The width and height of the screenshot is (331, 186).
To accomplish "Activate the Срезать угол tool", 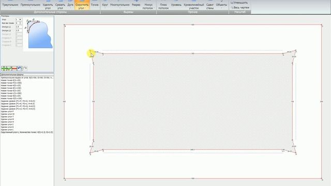I will (x=60, y=5).
